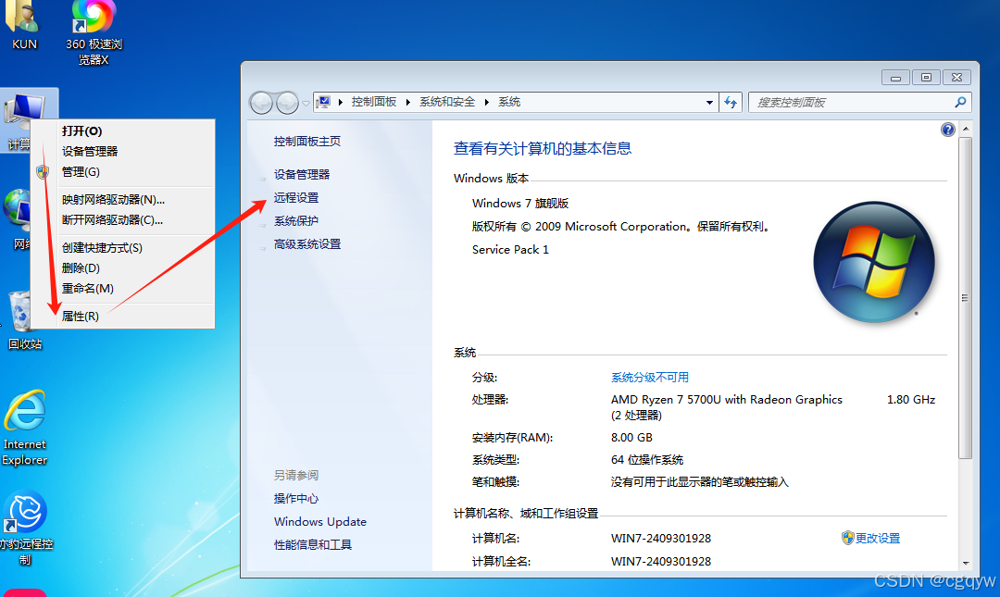This screenshot has height=597, width=1000.
Task: Close the system control panel window
Action: pyautogui.click(x=956, y=77)
